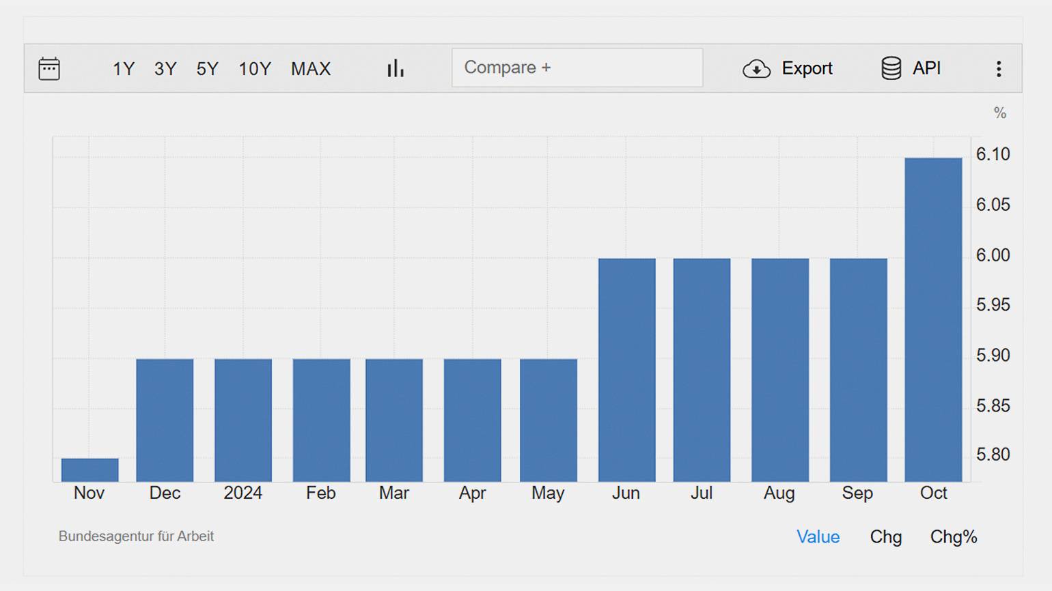Click the Jul x-axis label

click(x=702, y=493)
